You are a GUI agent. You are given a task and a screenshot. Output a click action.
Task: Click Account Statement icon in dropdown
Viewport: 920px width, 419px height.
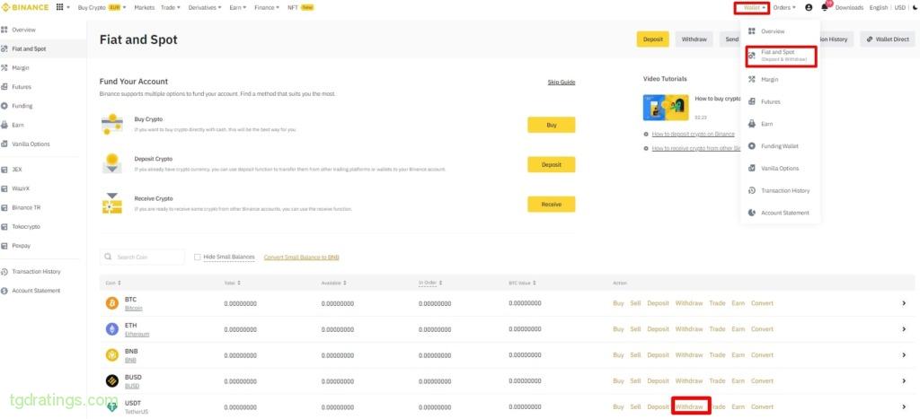coord(752,213)
